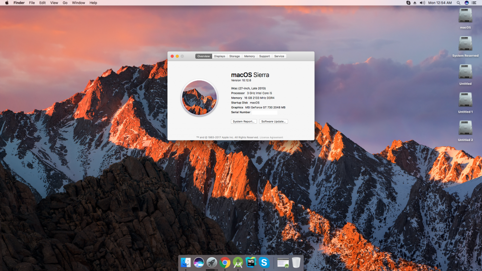Open Launchpad rocket icon in Dock
Screen dimensions: 482x271
pyautogui.click(x=212, y=262)
